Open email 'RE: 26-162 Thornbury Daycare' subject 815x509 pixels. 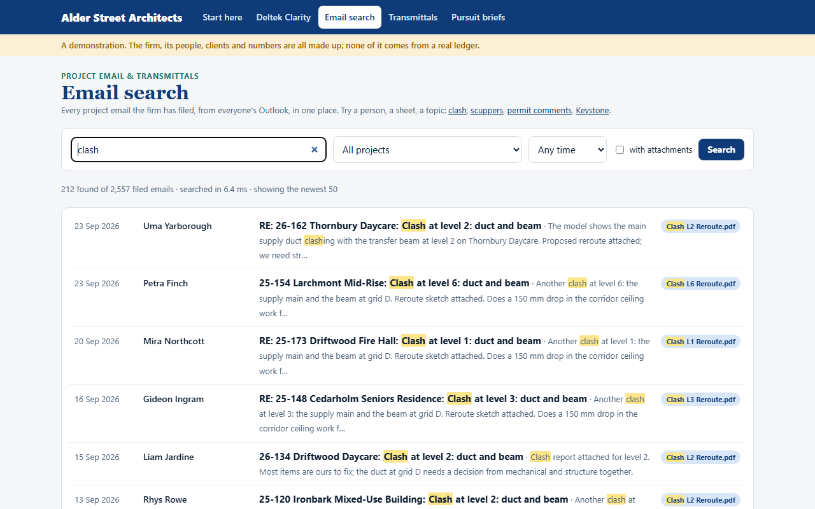click(x=400, y=225)
